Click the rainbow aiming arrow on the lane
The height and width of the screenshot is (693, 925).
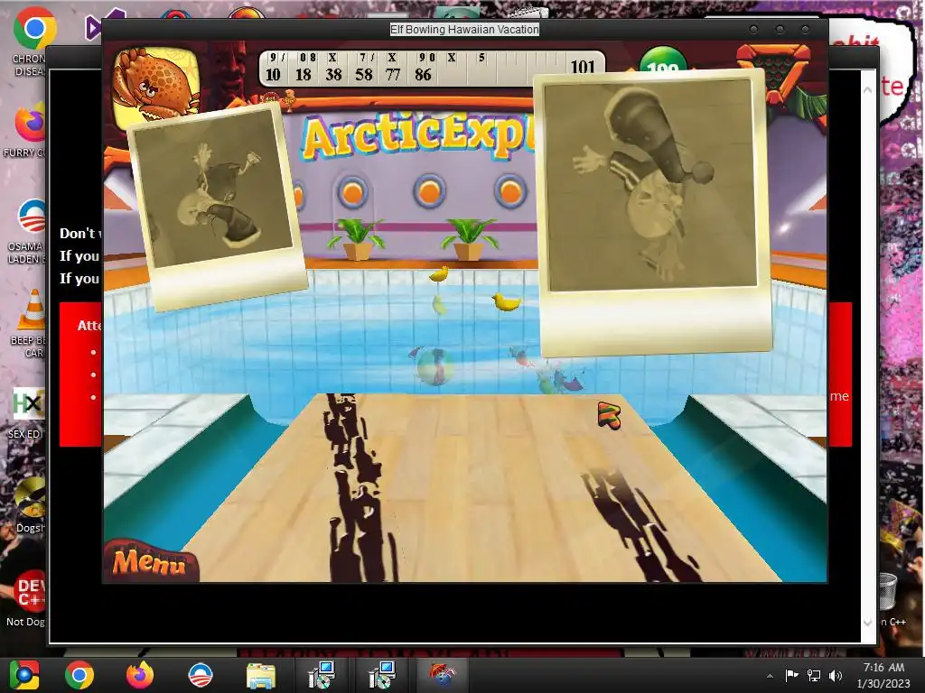coord(610,415)
